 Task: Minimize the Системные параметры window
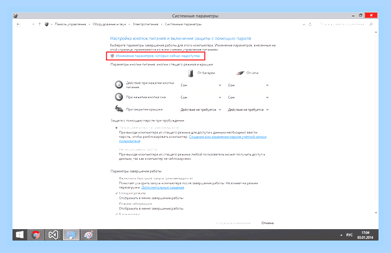click(353, 16)
